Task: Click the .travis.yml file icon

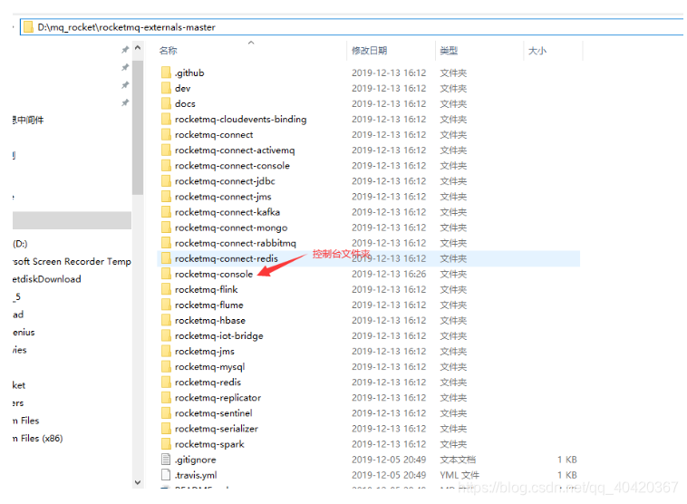Action: click(x=166, y=475)
